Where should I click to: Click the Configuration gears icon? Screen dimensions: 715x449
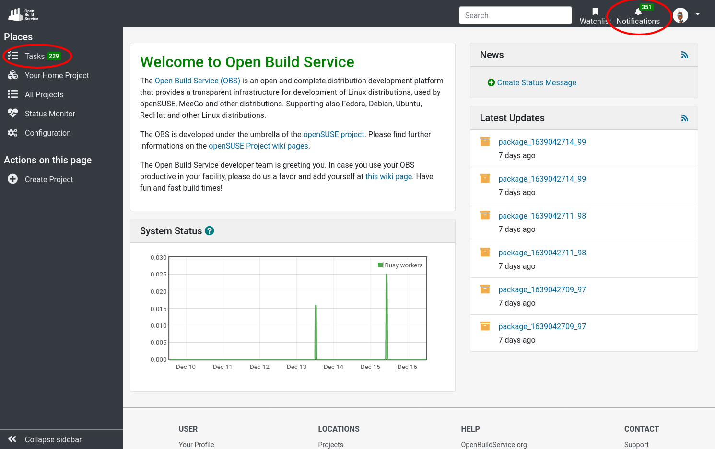[x=13, y=133]
